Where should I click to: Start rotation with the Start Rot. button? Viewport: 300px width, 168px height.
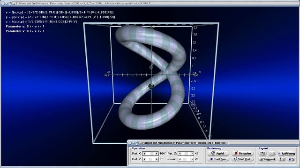click(x=243, y=159)
